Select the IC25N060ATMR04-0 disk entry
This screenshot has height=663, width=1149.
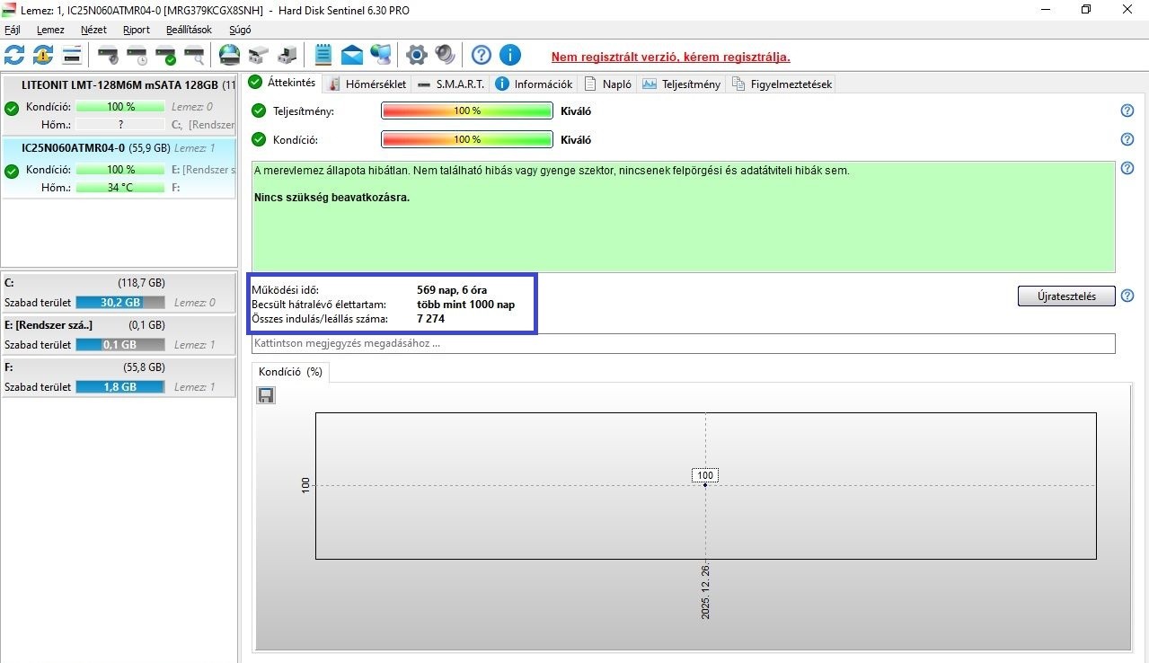click(x=119, y=167)
